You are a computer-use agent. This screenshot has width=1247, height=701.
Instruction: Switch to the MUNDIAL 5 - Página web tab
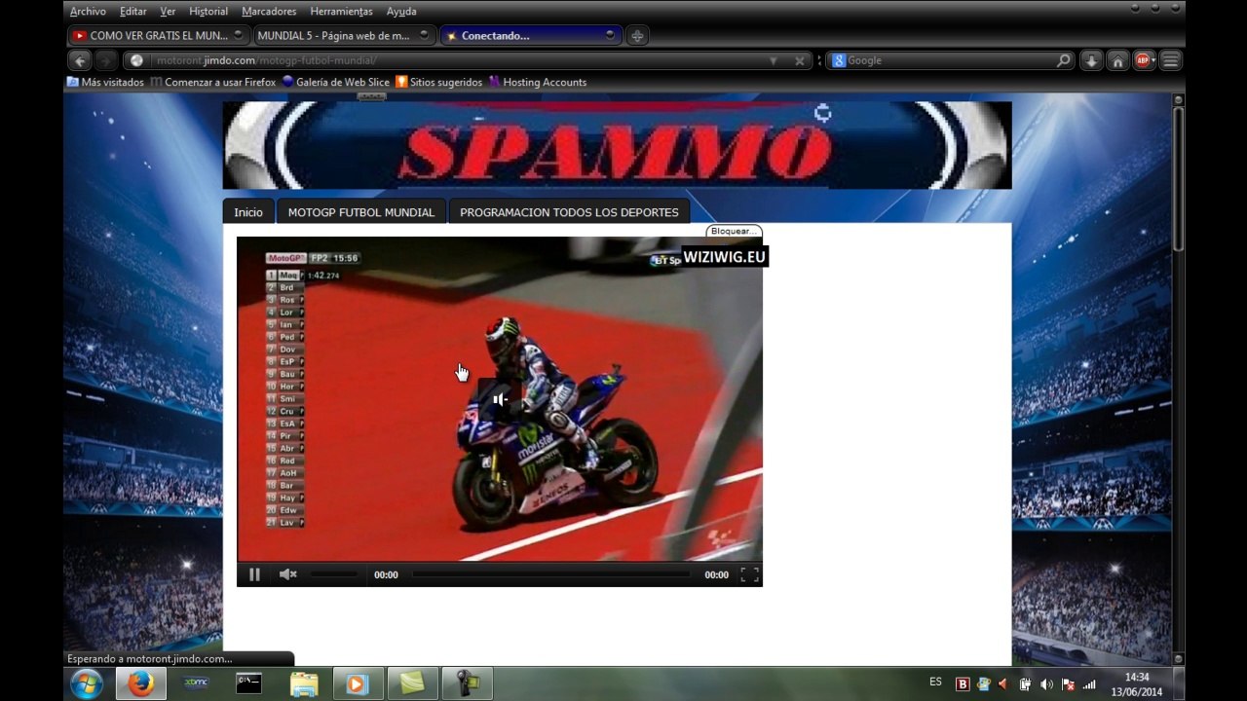(343, 36)
